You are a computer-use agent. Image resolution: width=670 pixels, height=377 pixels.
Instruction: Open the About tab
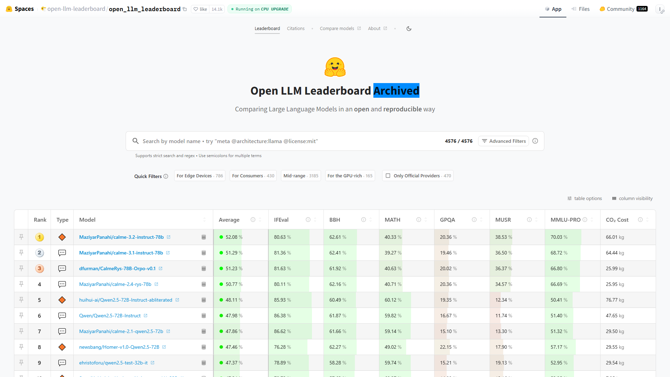[x=377, y=29]
